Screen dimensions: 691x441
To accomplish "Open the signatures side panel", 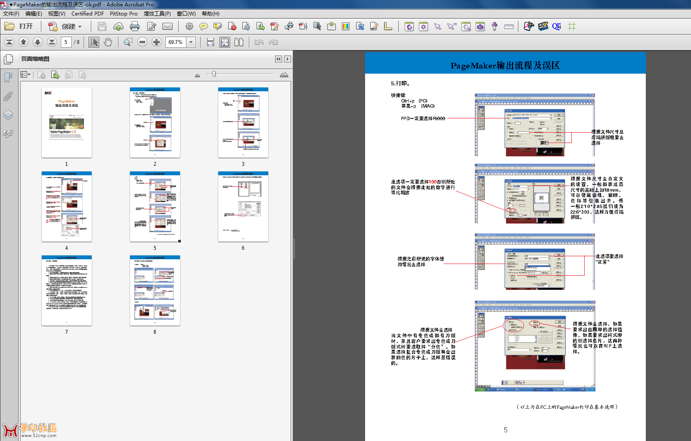I will point(8,134).
